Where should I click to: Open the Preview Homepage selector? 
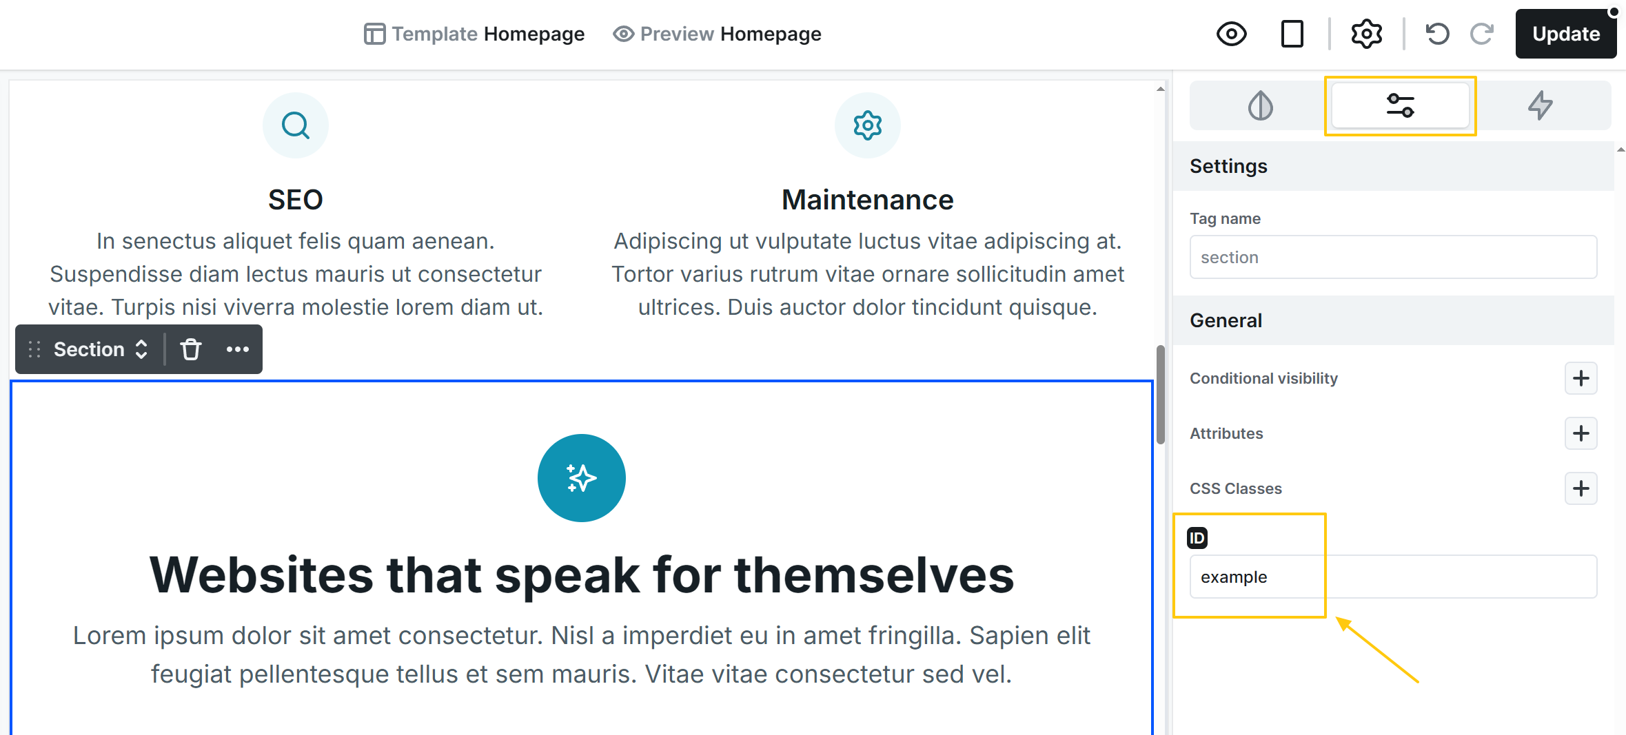(718, 34)
